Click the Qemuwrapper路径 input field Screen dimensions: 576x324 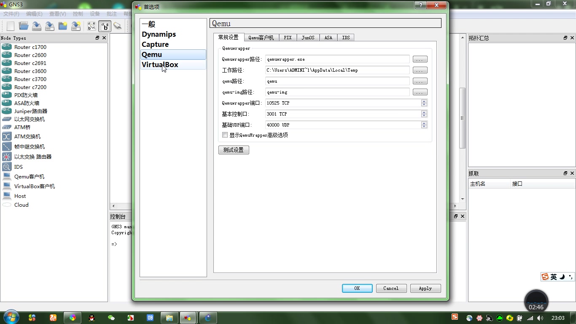coord(337,59)
